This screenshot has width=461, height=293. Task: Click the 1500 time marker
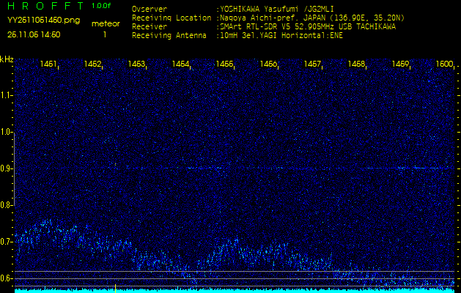pyautogui.click(x=444, y=64)
